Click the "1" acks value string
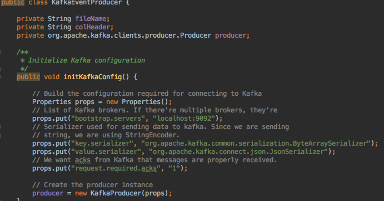Image resolution: width=384 pixels, height=201 pixels. (x=174, y=168)
